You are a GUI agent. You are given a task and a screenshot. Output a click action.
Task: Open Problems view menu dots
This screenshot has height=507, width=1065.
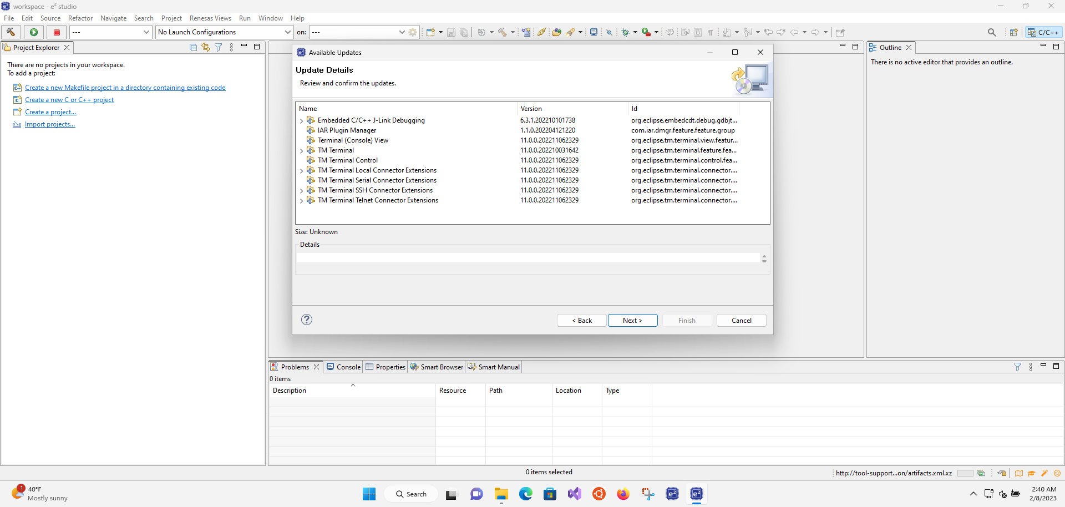click(x=1031, y=367)
